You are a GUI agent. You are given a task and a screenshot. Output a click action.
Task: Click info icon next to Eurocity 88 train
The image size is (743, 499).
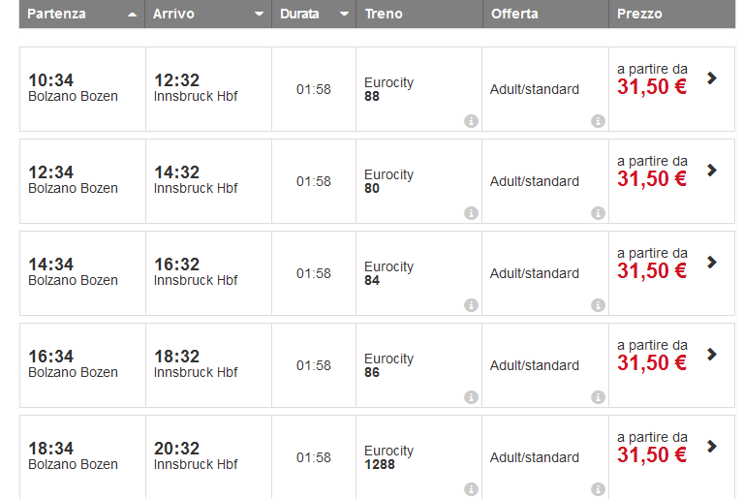(471, 121)
